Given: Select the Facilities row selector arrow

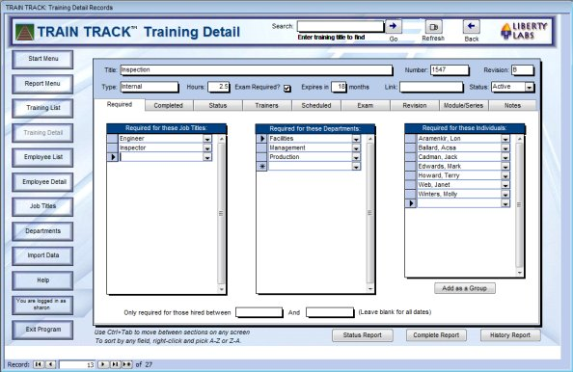Looking at the screenshot, I should point(261,139).
